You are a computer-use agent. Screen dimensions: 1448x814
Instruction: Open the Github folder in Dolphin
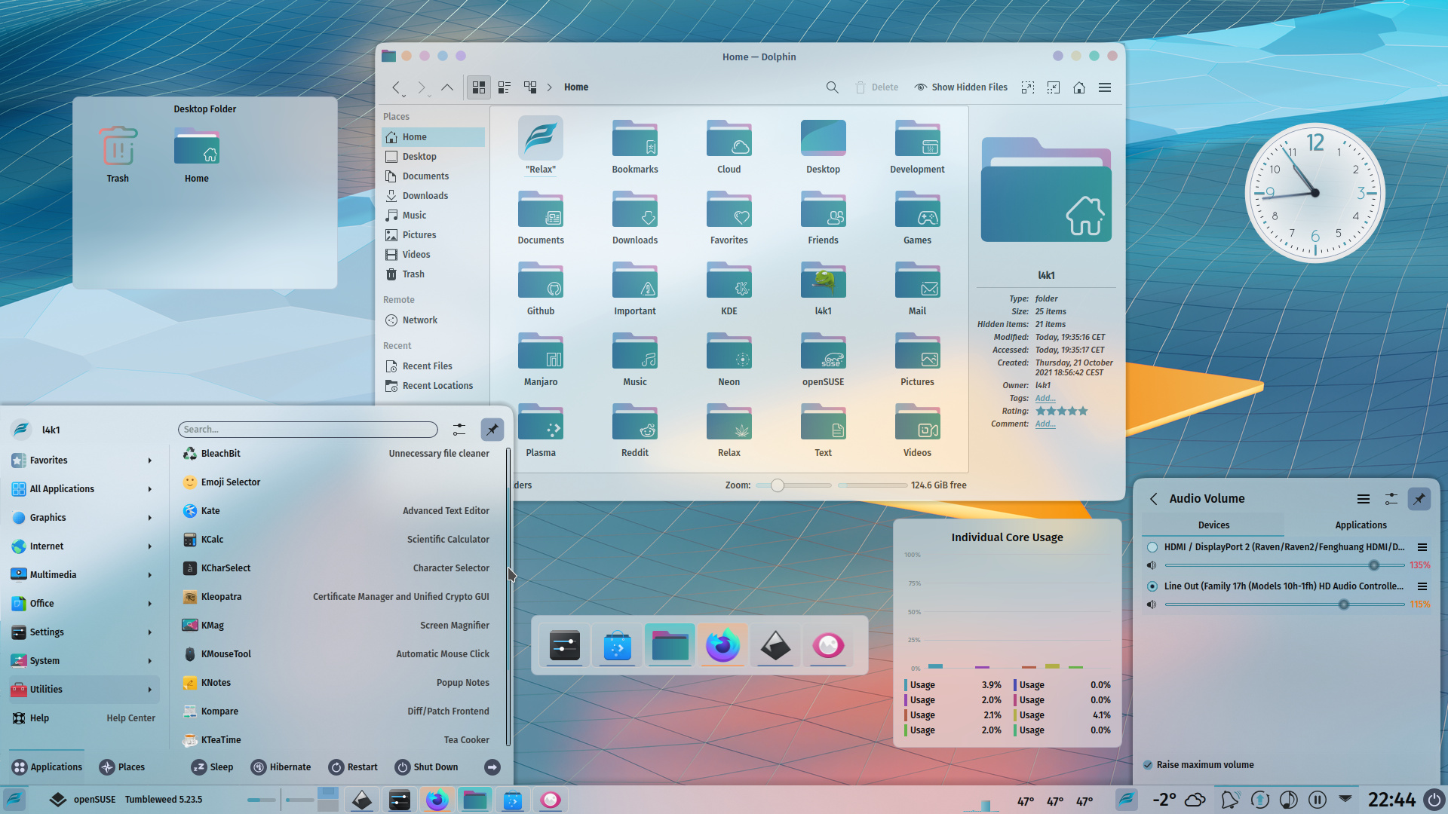click(541, 289)
